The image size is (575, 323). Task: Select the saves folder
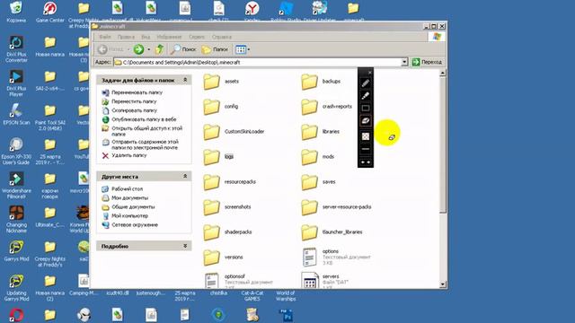point(318,182)
